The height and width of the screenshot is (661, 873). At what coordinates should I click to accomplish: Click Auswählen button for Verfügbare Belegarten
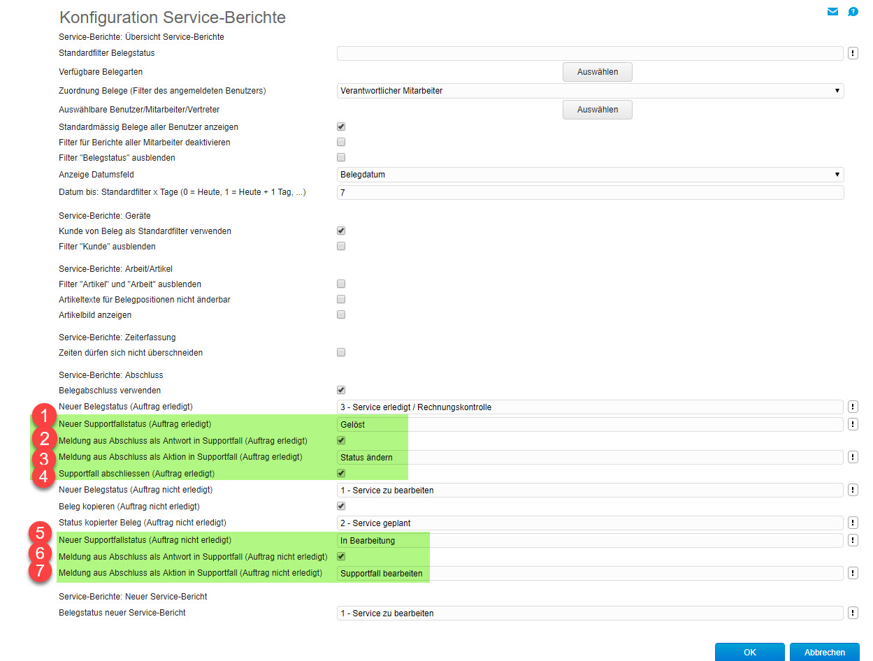pos(597,72)
